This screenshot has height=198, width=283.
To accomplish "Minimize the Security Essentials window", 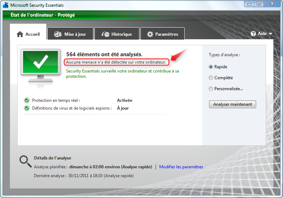I will coord(249,4).
